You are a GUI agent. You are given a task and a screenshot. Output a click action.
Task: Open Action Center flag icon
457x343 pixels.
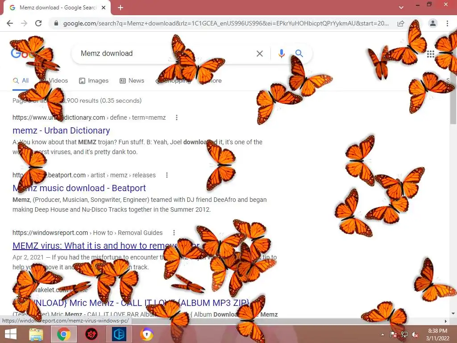tap(394, 334)
